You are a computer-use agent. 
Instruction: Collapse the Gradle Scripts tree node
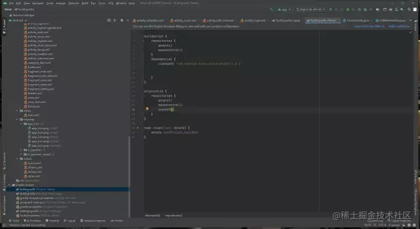tap(10, 185)
